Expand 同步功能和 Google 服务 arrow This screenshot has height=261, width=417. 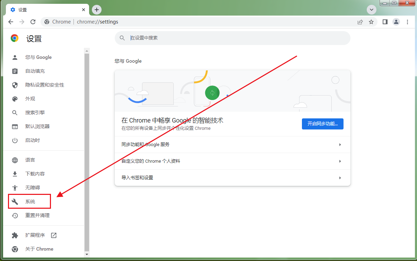pyautogui.click(x=340, y=145)
